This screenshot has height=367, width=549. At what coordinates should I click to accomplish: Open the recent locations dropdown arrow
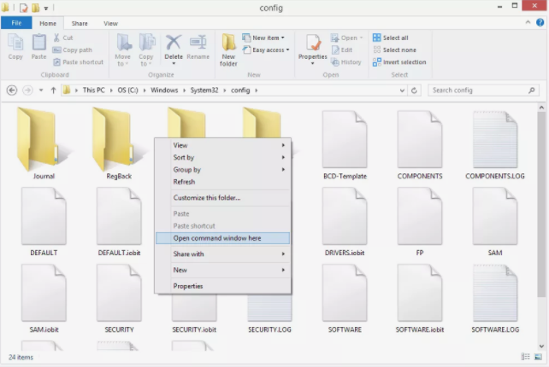tap(41, 90)
